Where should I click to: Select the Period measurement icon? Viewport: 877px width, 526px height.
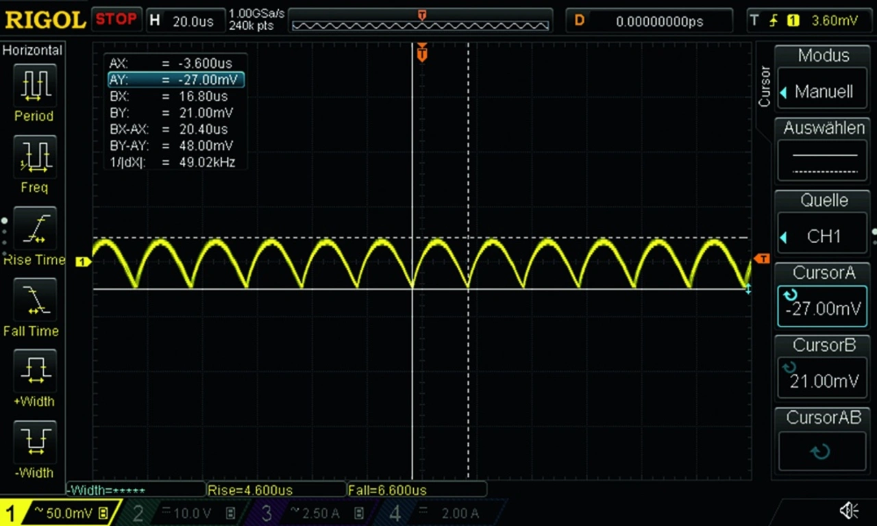pos(34,86)
